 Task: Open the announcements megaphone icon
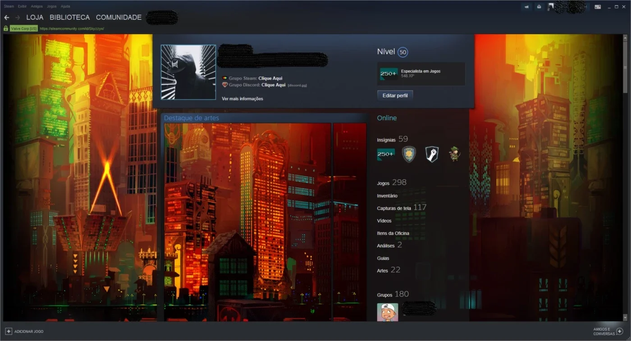[x=526, y=7]
